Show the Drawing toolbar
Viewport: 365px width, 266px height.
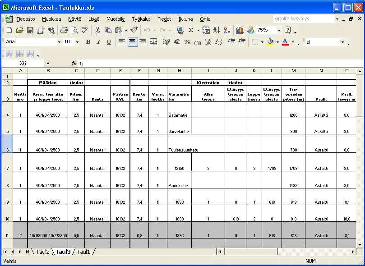tap(250, 30)
